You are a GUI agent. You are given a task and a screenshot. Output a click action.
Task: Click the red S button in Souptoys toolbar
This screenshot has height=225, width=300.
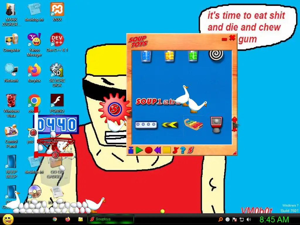190,150
